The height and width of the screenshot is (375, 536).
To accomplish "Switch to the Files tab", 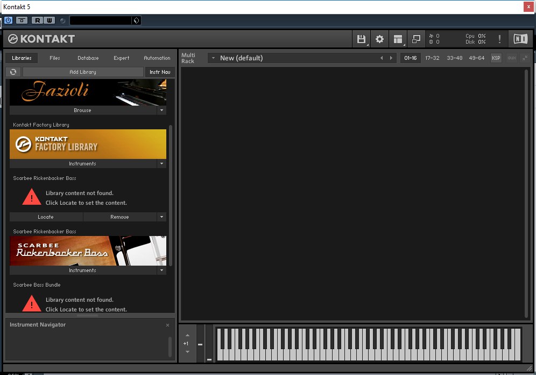I will click(55, 58).
